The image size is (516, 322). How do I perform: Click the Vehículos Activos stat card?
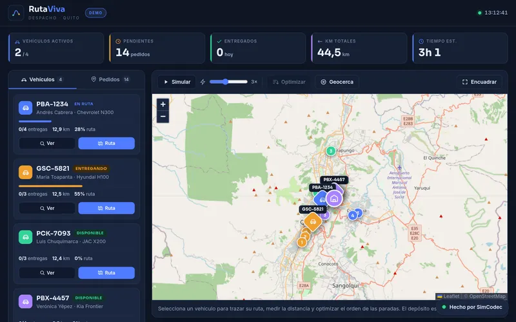56,48
